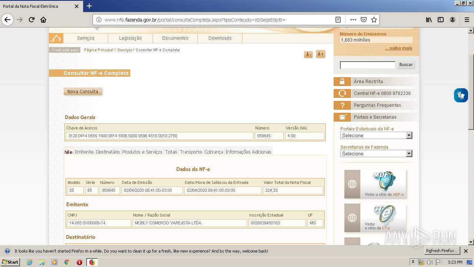The height and width of the screenshot is (267, 474).
Task: Expand Portais Estaduais da NF-e dropdown
Action: [376, 135]
